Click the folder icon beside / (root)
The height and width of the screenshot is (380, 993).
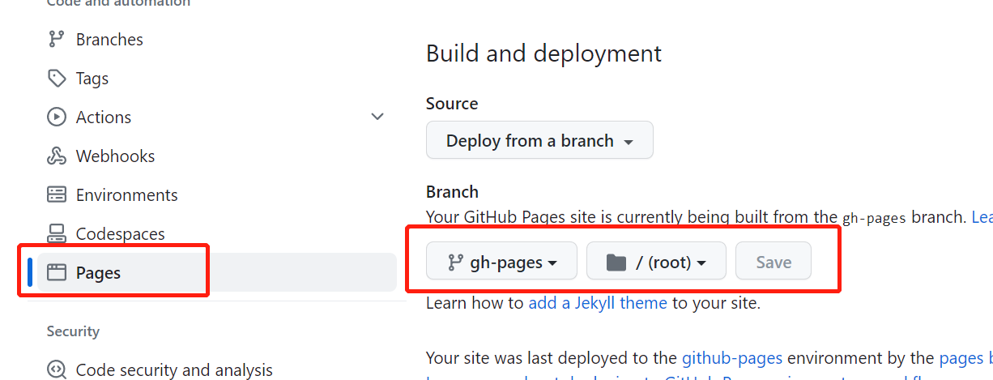[616, 263]
